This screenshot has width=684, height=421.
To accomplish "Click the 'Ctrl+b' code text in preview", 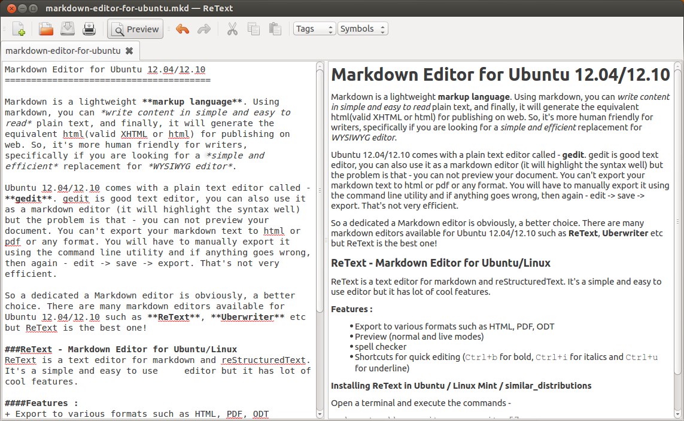I will point(481,358).
